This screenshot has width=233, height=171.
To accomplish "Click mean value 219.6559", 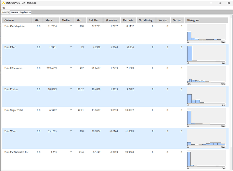I will 52,68.
